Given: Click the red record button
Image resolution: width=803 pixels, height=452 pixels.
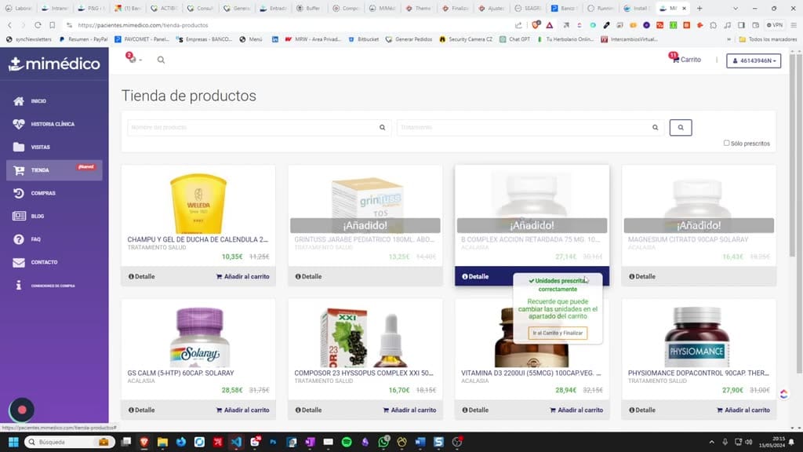Looking at the screenshot, I should [21, 410].
